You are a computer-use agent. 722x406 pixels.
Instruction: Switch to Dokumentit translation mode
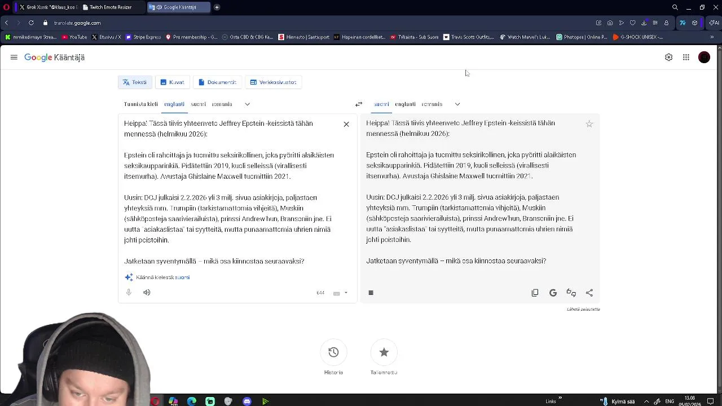pos(217,82)
